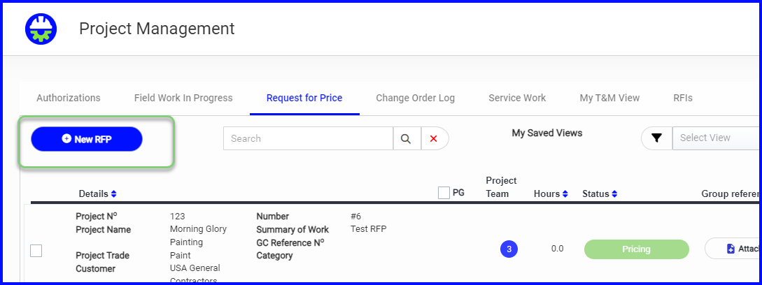Tick the PG checkbox in header
762x285 pixels.
pos(444,193)
